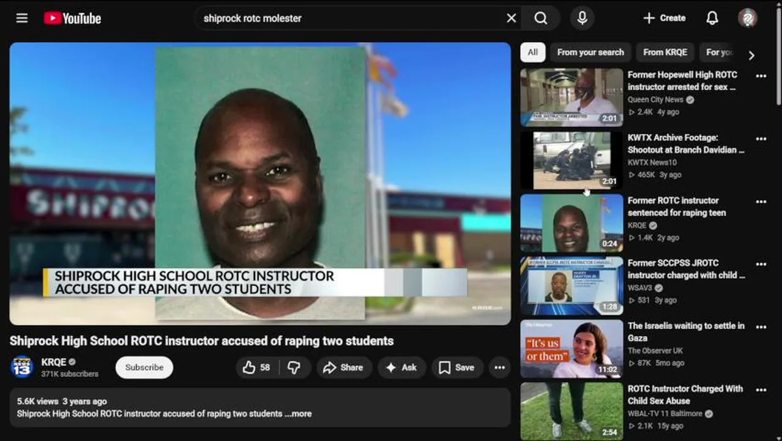Start voice search with the microphone
This screenshot has width=782, height=441.
[x=583, y=18]
